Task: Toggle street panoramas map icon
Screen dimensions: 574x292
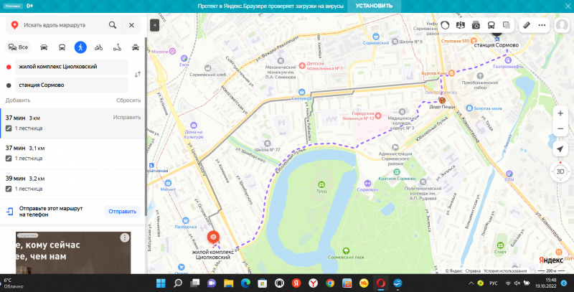Action: [461, 25]
